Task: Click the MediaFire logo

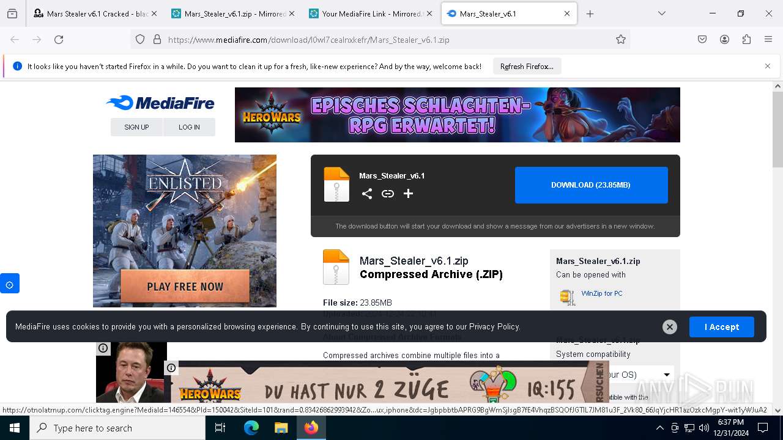Action: point(160,103)
